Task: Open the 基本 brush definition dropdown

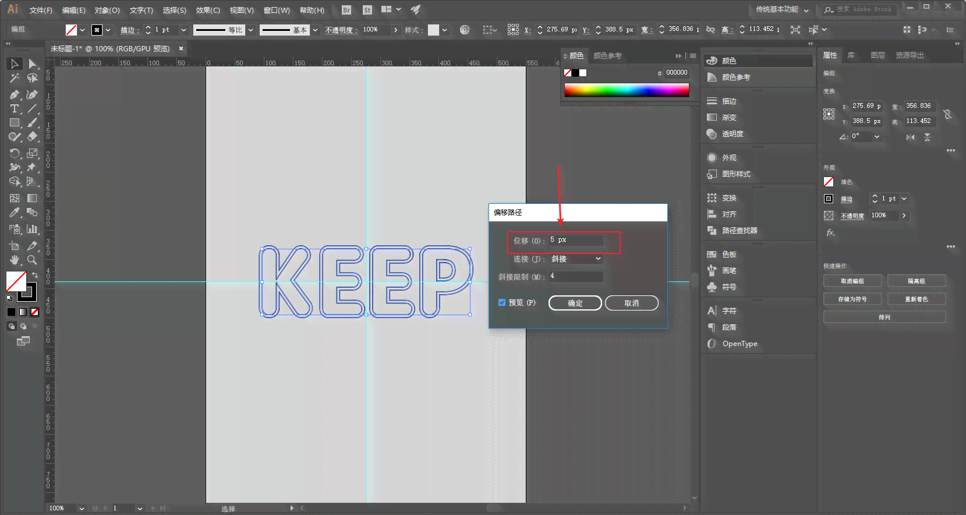Action: tap(315, 30)
